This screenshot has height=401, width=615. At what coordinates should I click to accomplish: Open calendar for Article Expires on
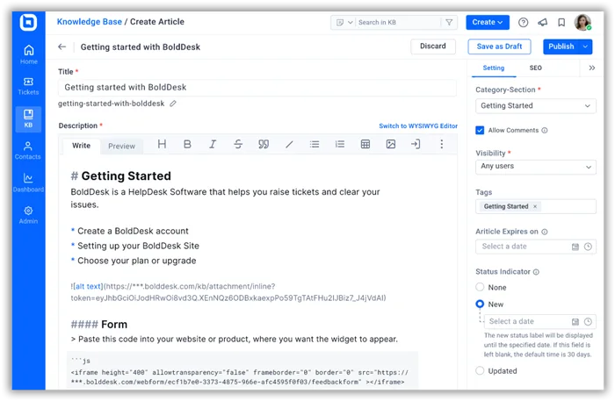click(x=575, y=247)
